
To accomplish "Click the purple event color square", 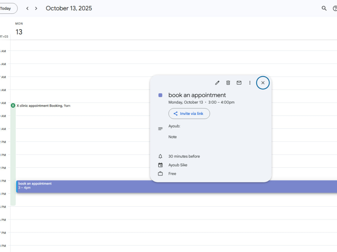I will [160, 95].
